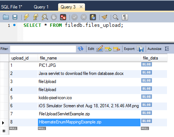This screenshot has width=174, height=137.
Task: Open BLOB in the upload_id 4 row
Action: pos(146,89)
